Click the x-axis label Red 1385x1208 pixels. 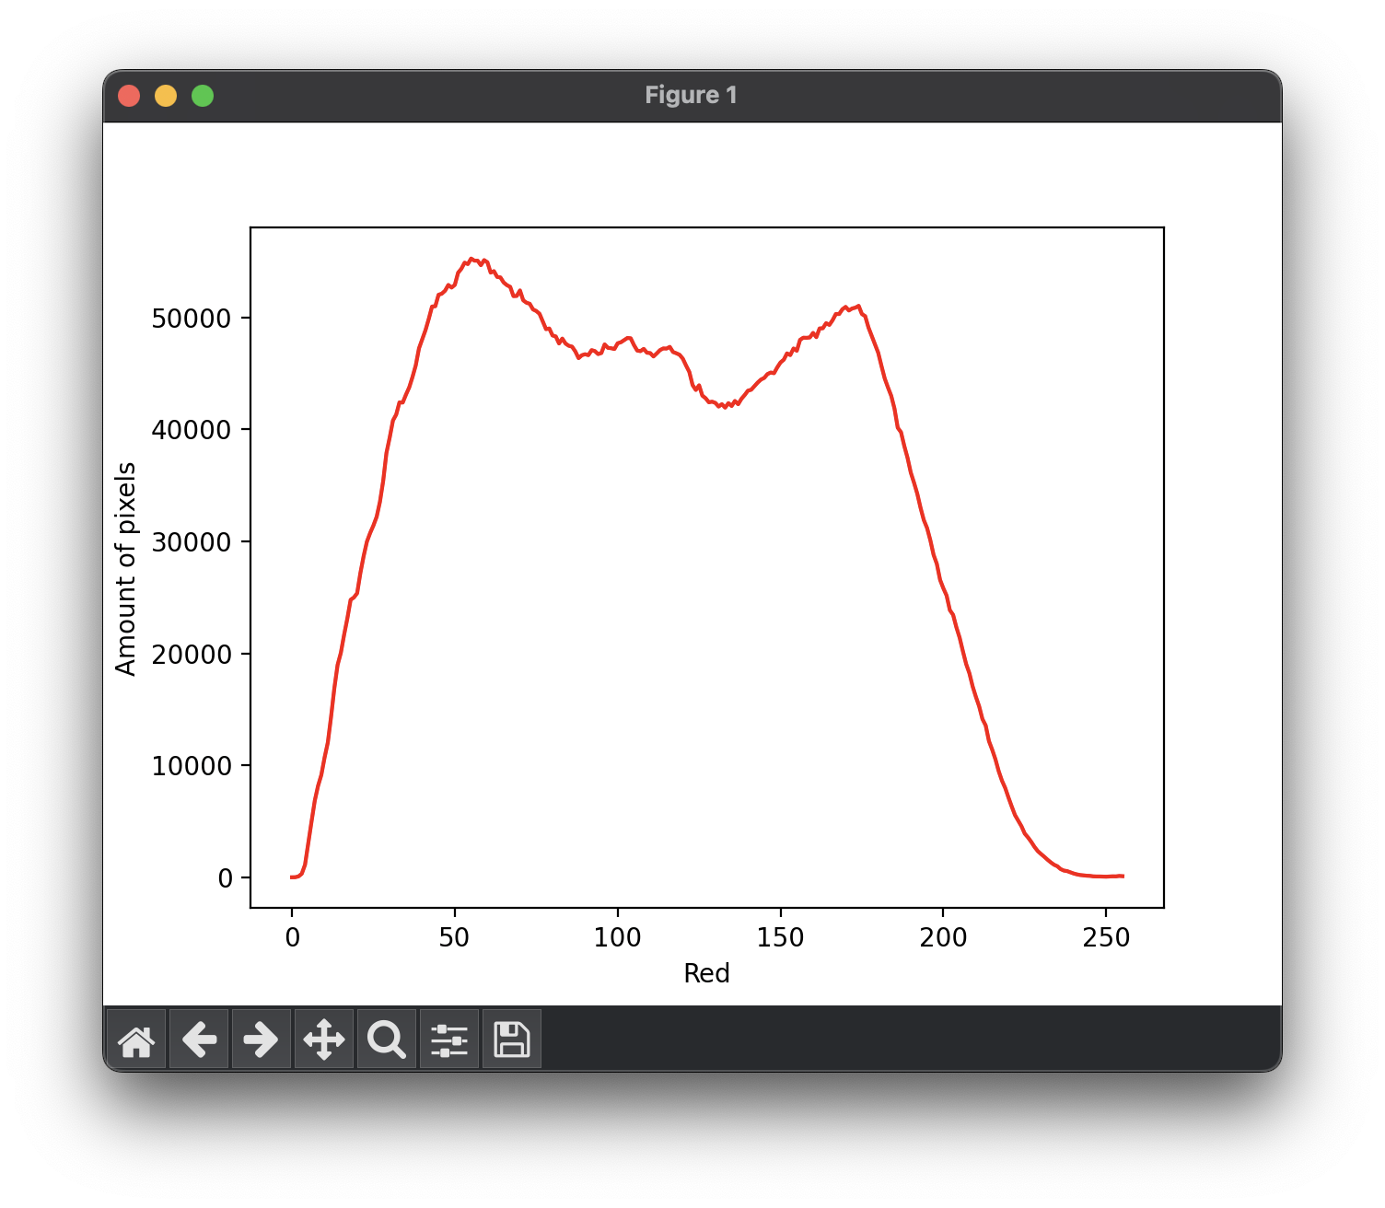(706, 973)
